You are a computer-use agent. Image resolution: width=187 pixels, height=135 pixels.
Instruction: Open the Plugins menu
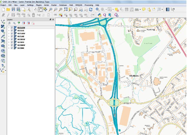(x=39, y=5)
